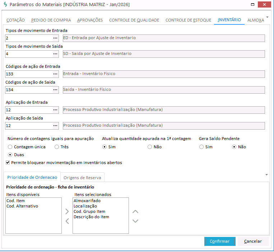Choose Sim for Gera Saldo Pendente

[x=206, y=147]
